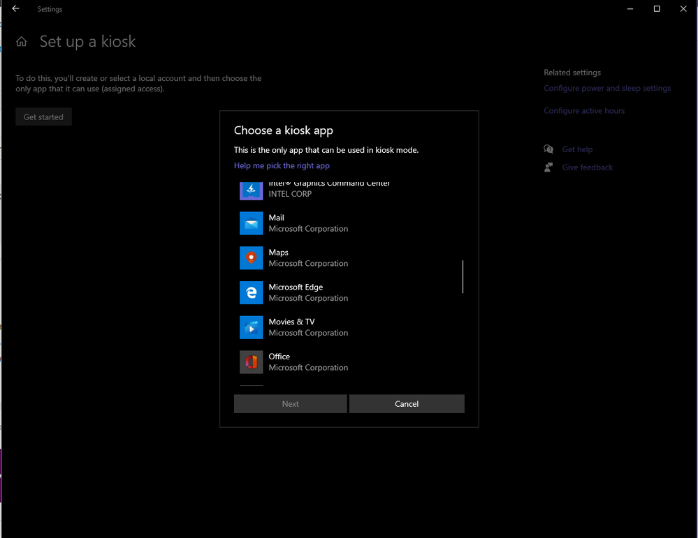Select the Maps app icon

click(251, 258)
